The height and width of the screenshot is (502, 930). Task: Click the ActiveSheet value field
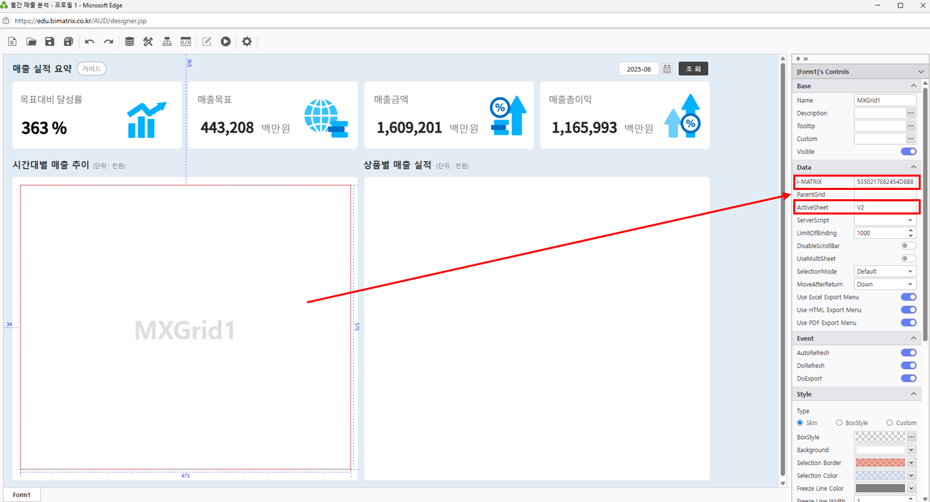pos(885,208)
